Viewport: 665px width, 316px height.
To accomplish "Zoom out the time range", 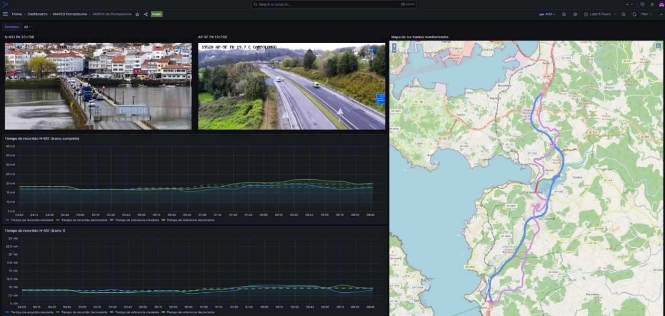I will click(x=624, y=14).
